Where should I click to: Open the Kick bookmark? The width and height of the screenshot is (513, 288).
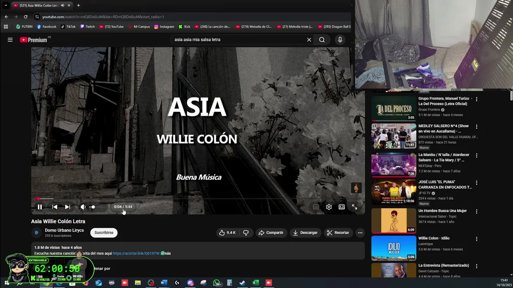tap(184, 27)
